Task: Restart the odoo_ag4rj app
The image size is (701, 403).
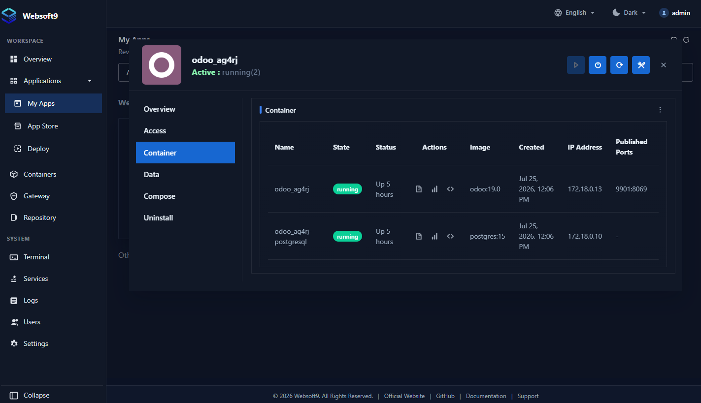Action: (x=619, y=65)
